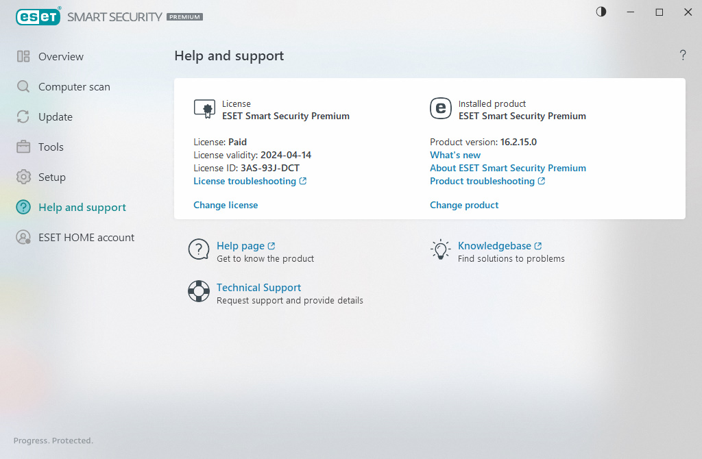The width and height of the screenshot is (702, 459).
Task: Open the Technical Support link
Action: click(258, 287)
